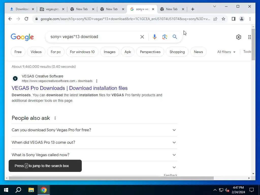Image resolution: width=260 pixels, height=195 pixels.
Task: Share this page from the address bar
Action: point(215,19)
